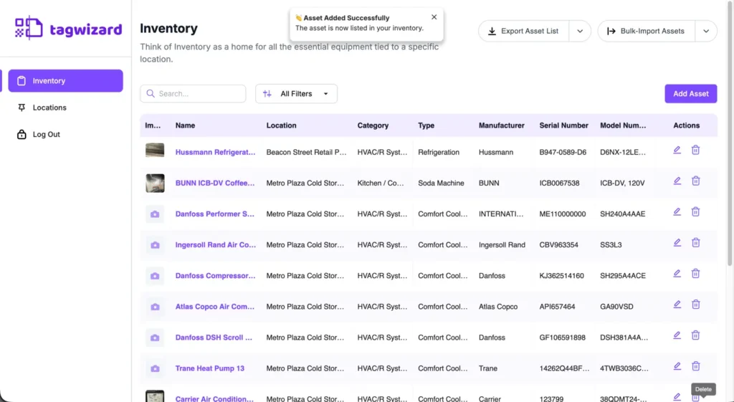Click the Hussmann asset thumbnail image
This screenshot has height=402, width=734.
click(x=155, y=150)
